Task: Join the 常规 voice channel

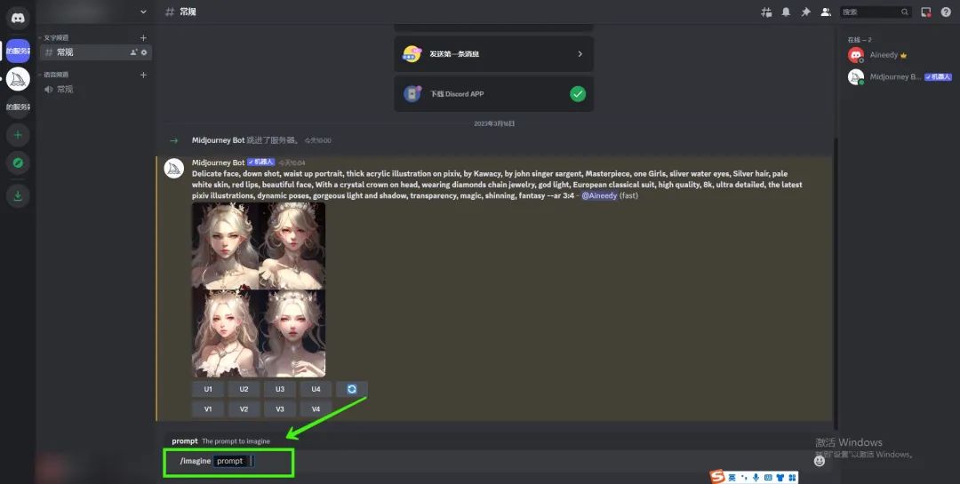Action: (x=65, y=90)
